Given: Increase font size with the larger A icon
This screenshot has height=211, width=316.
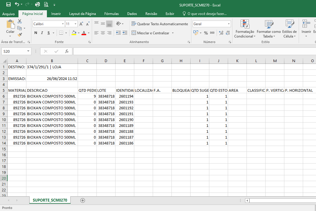Looking at the screenshot, I should (x=81, y=24).
